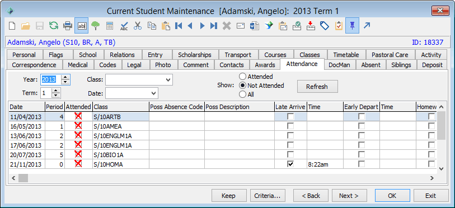Click the Exit button
This screenshot has height=208, width=455.
(x=430, y=196)
